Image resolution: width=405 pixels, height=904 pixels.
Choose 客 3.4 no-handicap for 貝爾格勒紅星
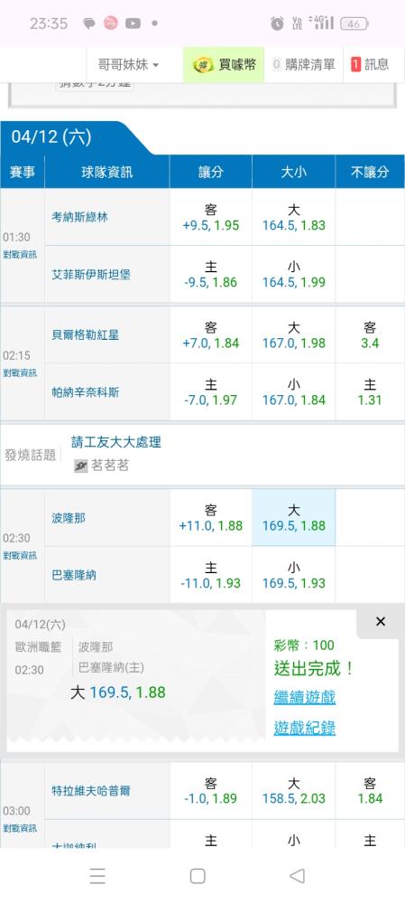click(369, 335)
